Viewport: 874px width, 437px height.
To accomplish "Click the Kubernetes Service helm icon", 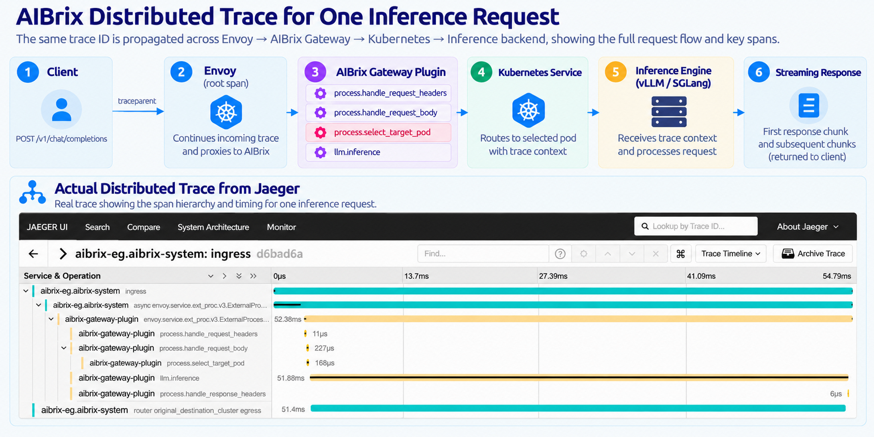I will coord(528,110).
